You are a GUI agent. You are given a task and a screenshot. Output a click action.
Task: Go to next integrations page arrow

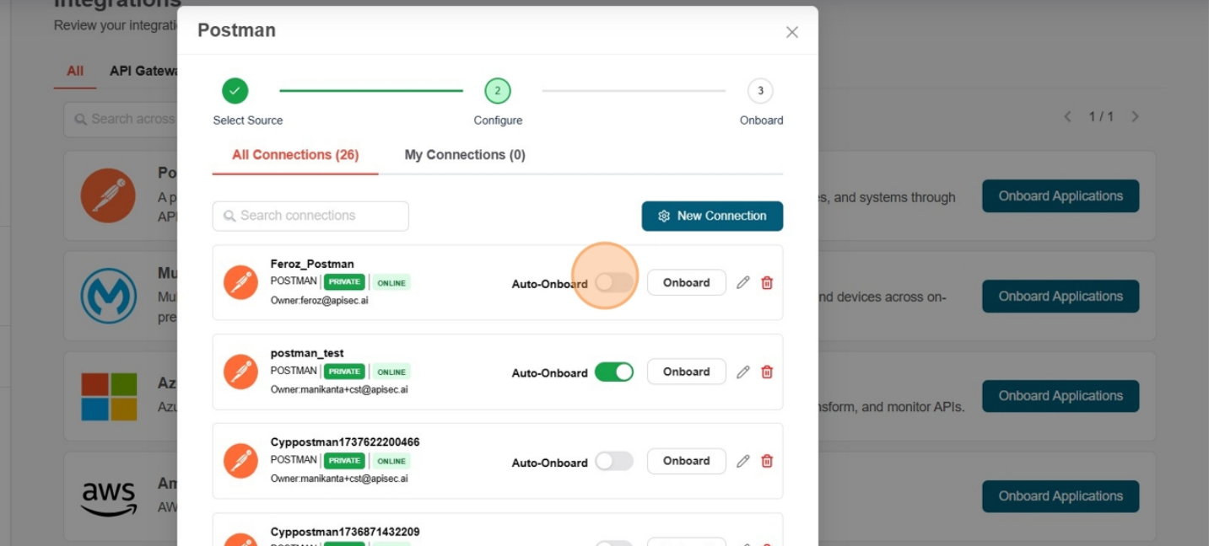[1135, 117]
